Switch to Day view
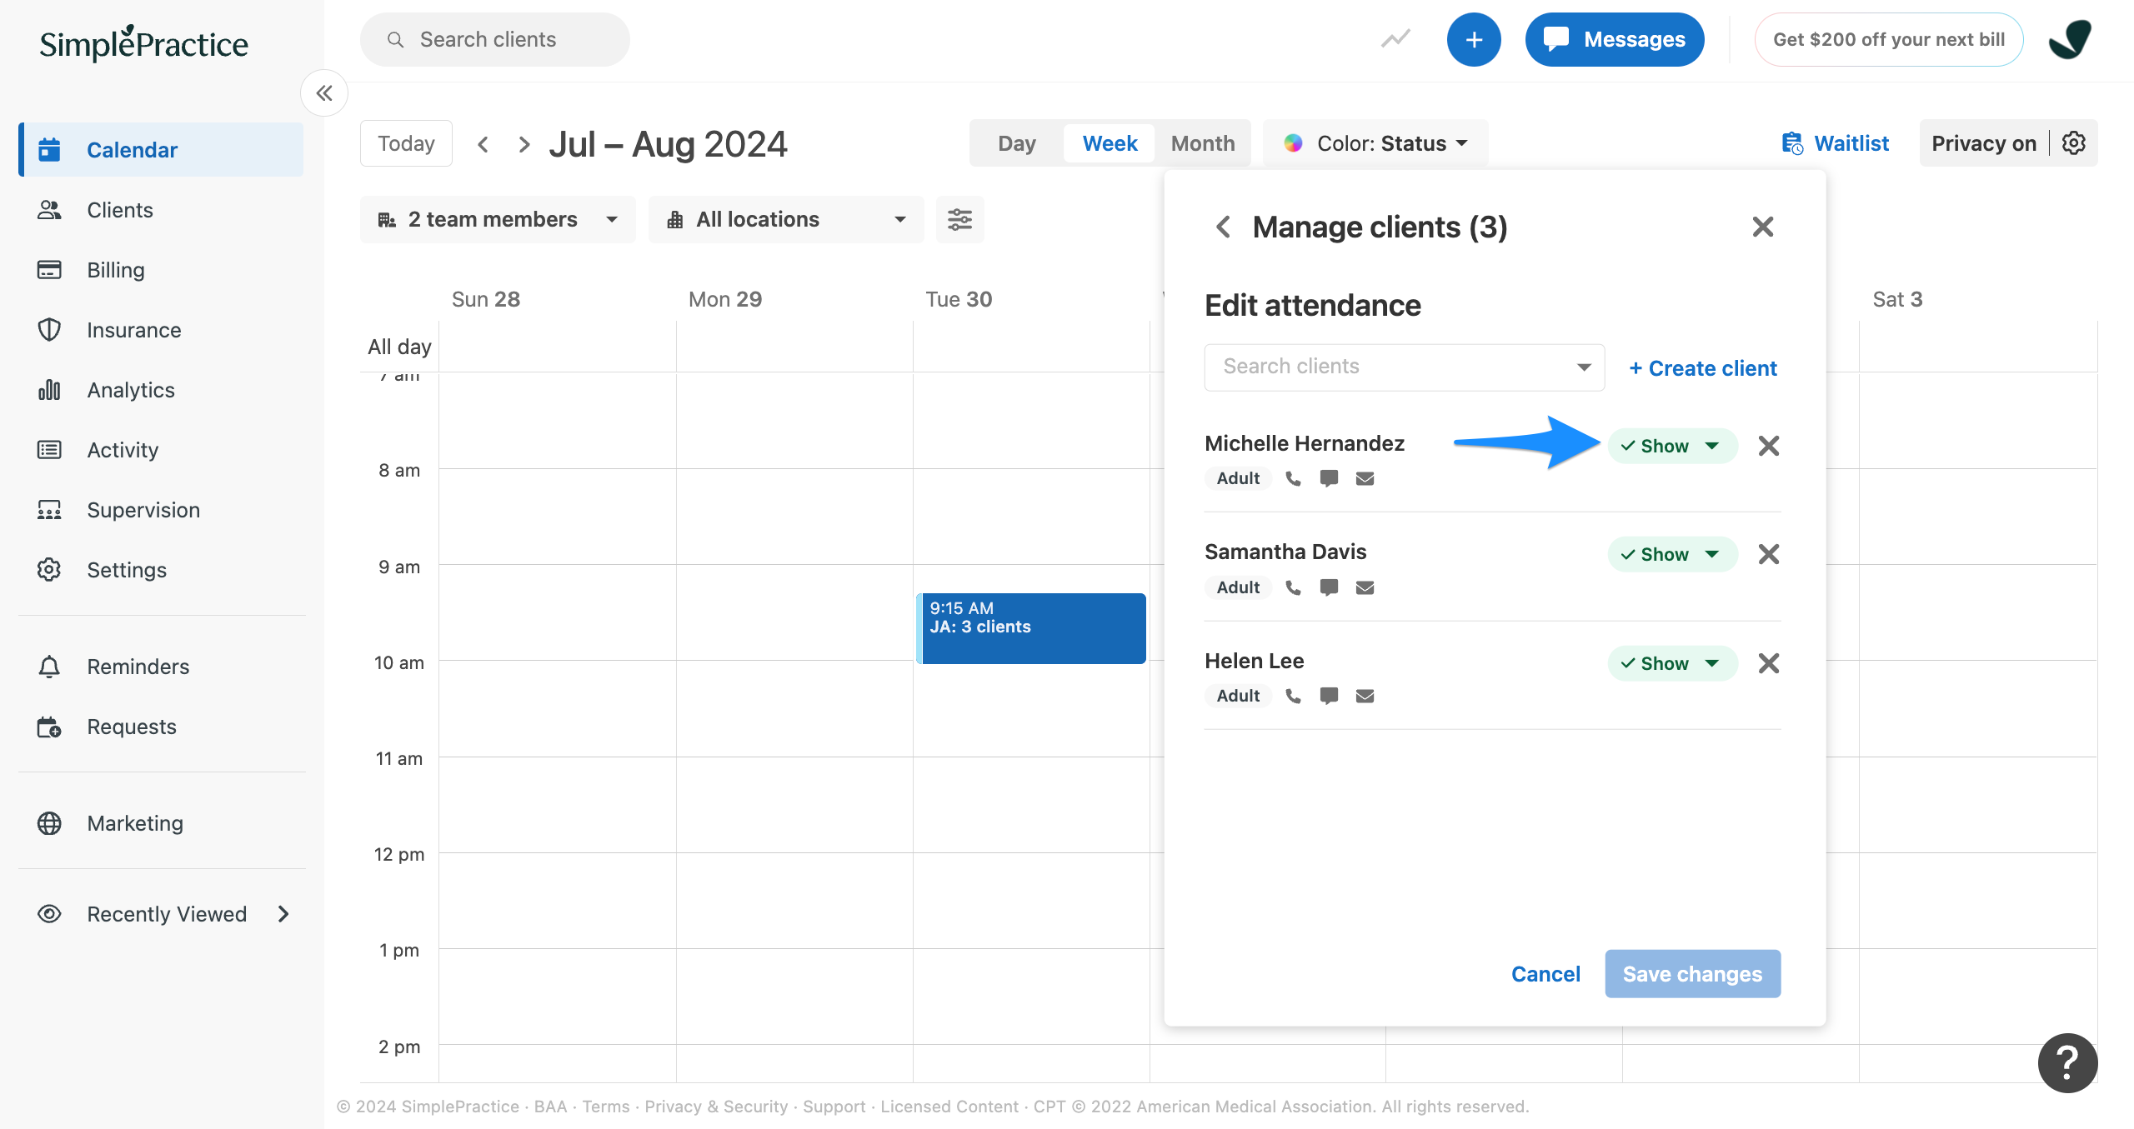The image size is (2134, 1129). pos(1017,143)
